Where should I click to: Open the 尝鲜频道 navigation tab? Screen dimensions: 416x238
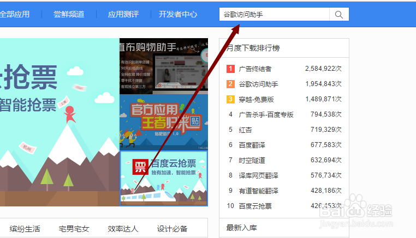[69, 14]
